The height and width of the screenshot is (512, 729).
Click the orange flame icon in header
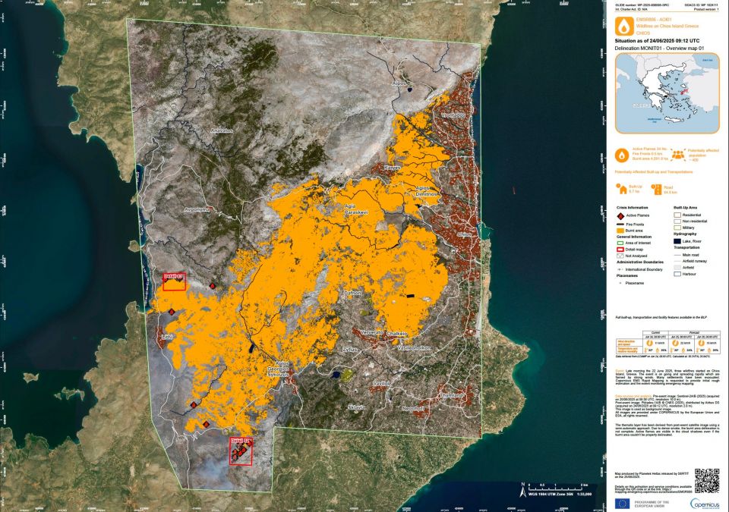coord(625,24)
